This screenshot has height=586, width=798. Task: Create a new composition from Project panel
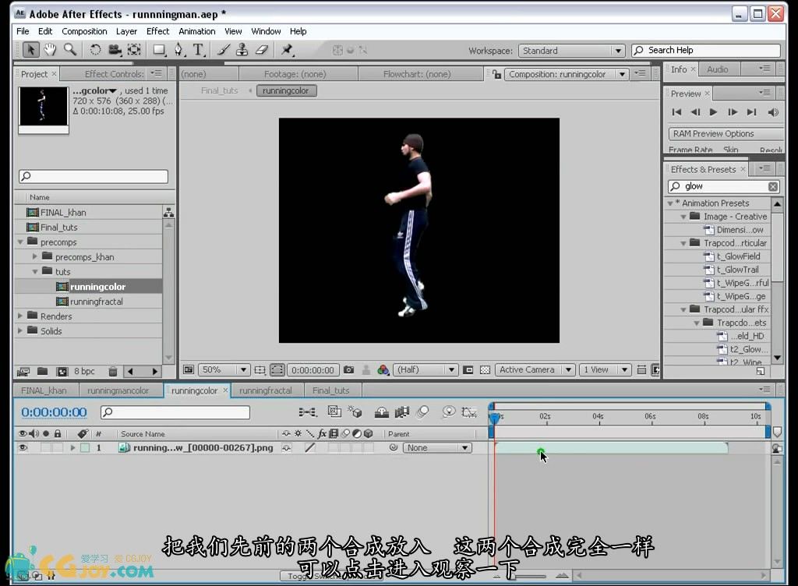point(62,372)
